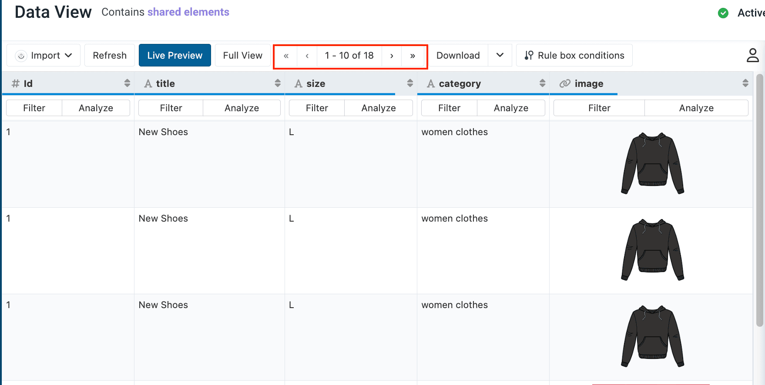Sort by the Id column arrows
765x385 pixels.
(127, 83)
